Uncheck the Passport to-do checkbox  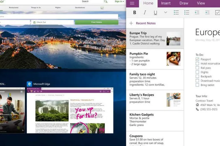[x=197, y=59]
